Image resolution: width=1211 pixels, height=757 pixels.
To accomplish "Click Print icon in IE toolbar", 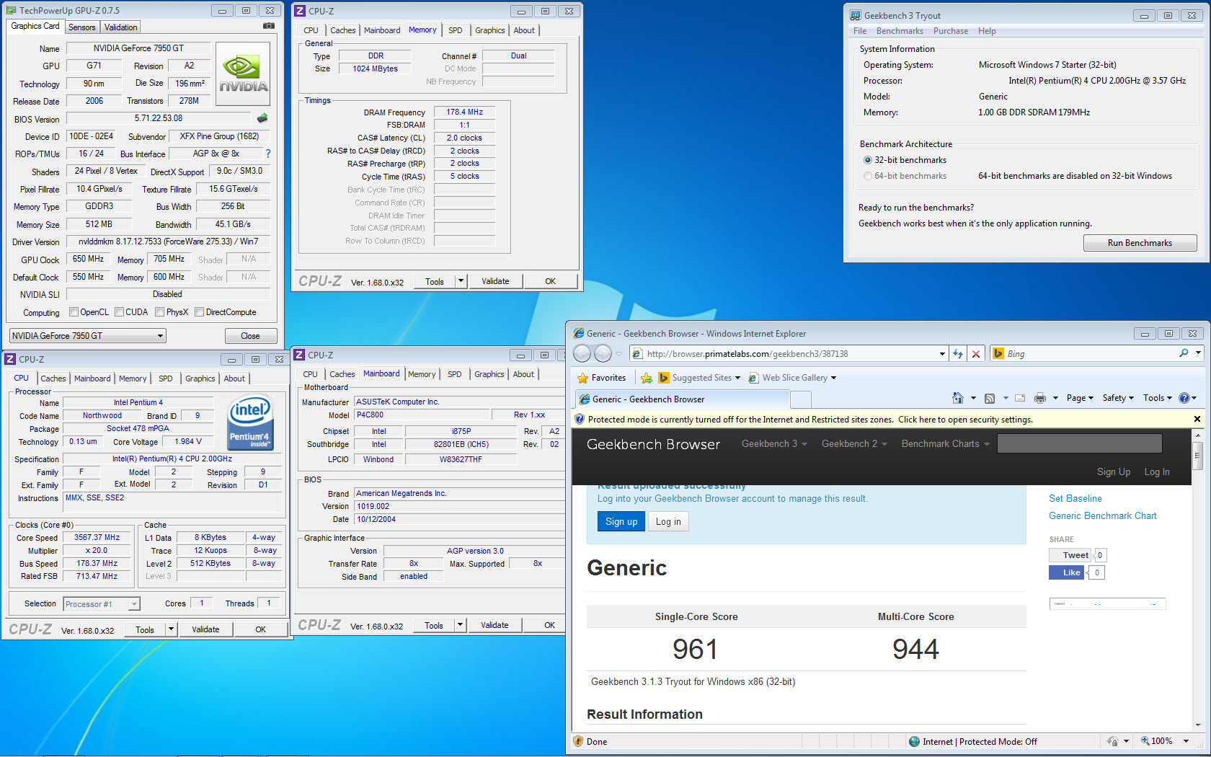I will click(1039, 398).
